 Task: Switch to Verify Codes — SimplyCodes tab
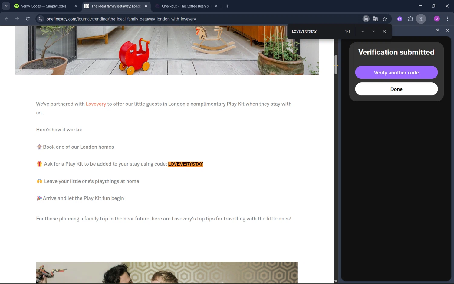44,6
